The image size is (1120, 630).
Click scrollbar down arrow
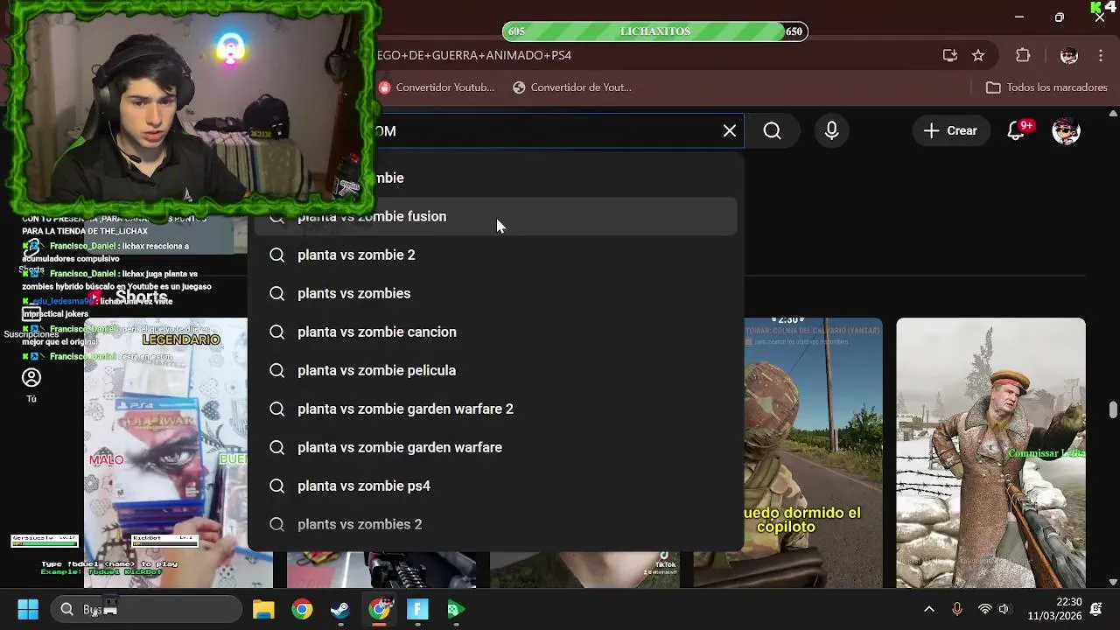click(1113, 582)
